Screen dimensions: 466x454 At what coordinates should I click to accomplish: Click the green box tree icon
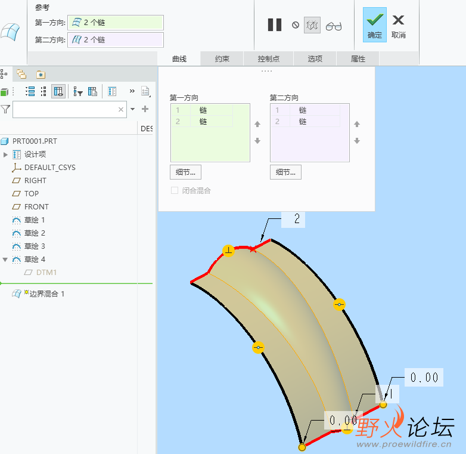coord(4,92)
